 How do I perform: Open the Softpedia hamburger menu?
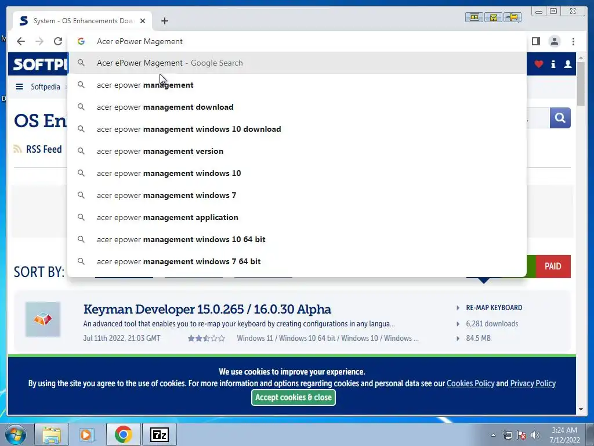point(19,87)
